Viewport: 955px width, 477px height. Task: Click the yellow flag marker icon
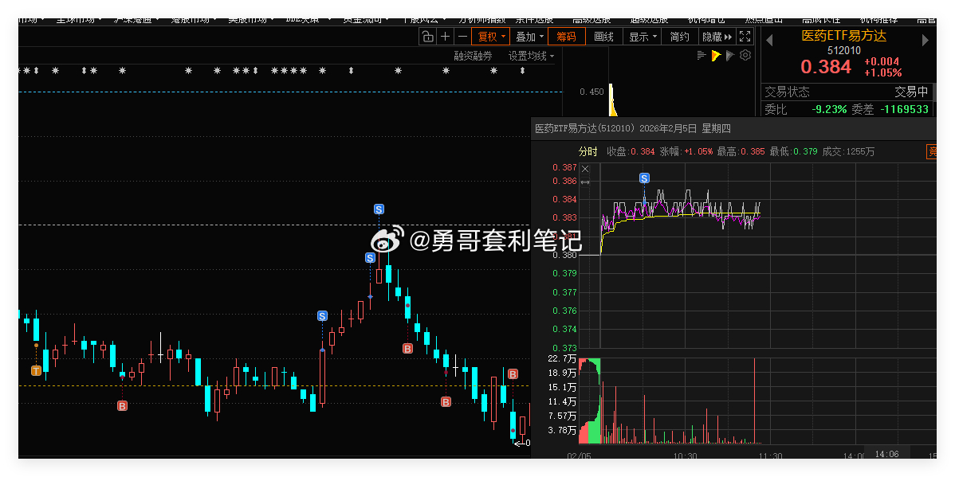coord(715,55)
